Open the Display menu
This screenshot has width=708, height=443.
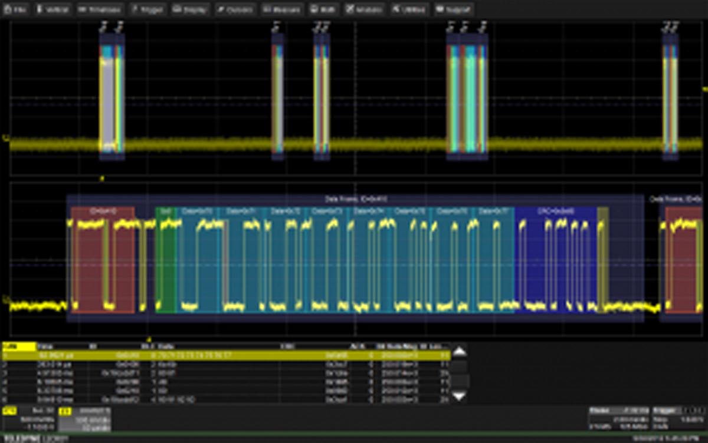190,9
